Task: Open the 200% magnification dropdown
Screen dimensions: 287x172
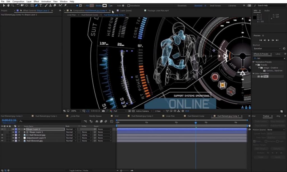Action: pyautogui.click(x=76, y=111)
